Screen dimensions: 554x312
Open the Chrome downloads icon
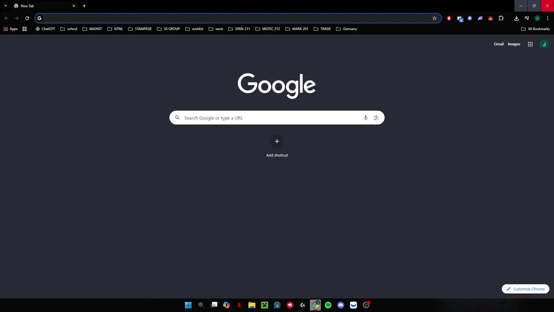click(x=516, y=18)
